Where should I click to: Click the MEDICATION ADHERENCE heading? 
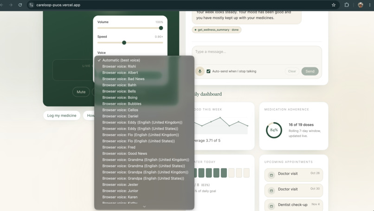[286, 109]
